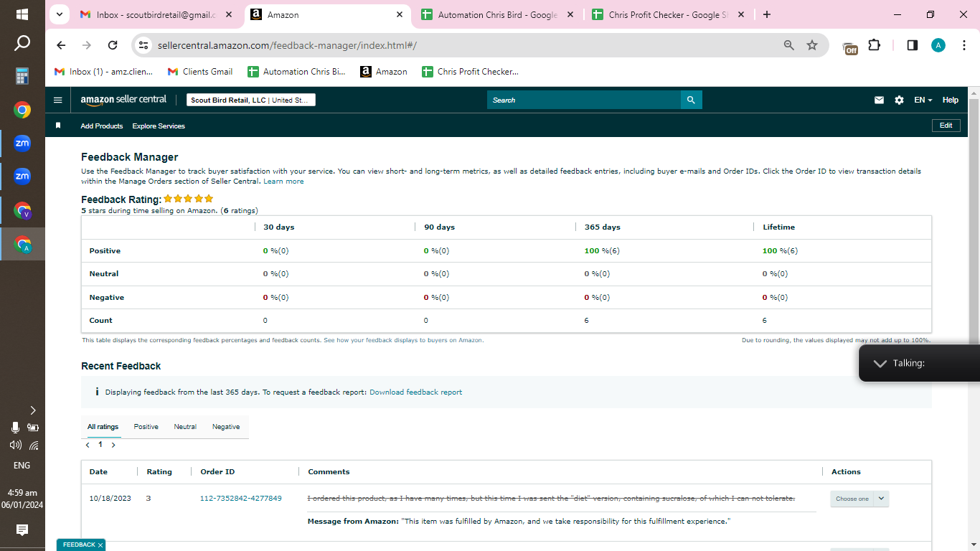The image size is (980, 551).
Task: Click the bookmark flag icon beside Add Products
Action: coord(58,126)
